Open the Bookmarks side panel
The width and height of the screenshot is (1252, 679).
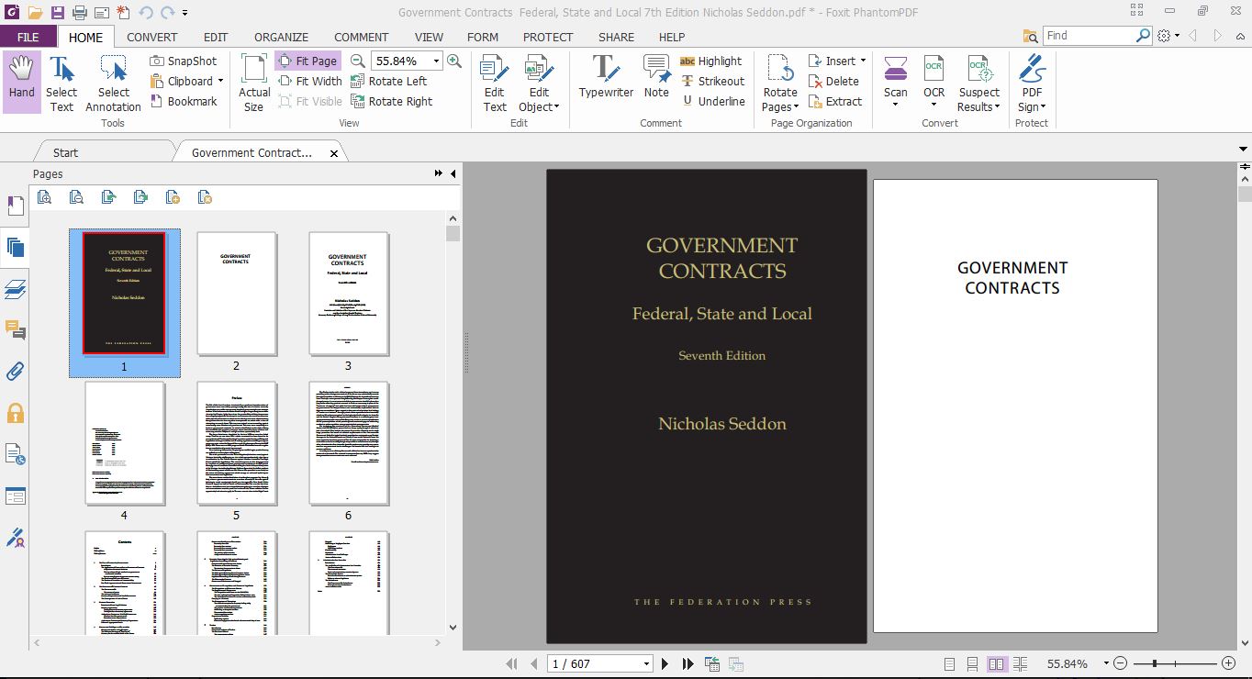[x=15, y=206]
